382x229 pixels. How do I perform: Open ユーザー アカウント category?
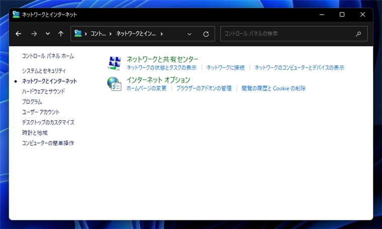tap(41, 112)
